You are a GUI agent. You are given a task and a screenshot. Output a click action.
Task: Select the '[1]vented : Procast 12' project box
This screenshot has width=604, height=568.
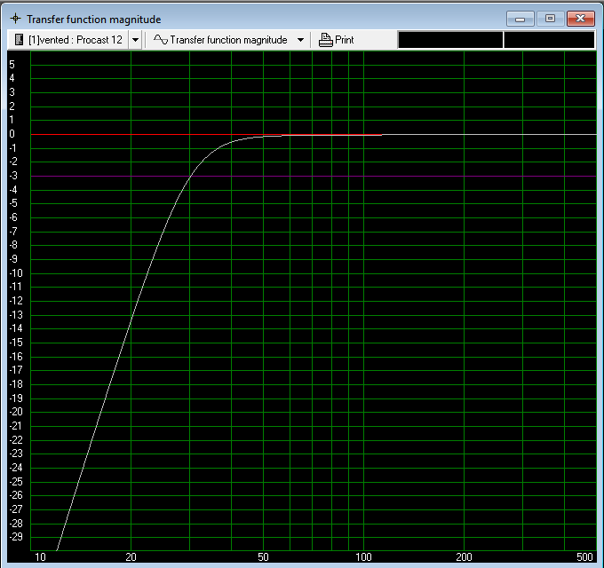68,40
